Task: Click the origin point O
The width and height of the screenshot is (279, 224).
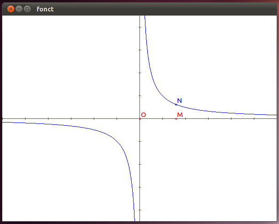Action: click(x=140, y=119)
